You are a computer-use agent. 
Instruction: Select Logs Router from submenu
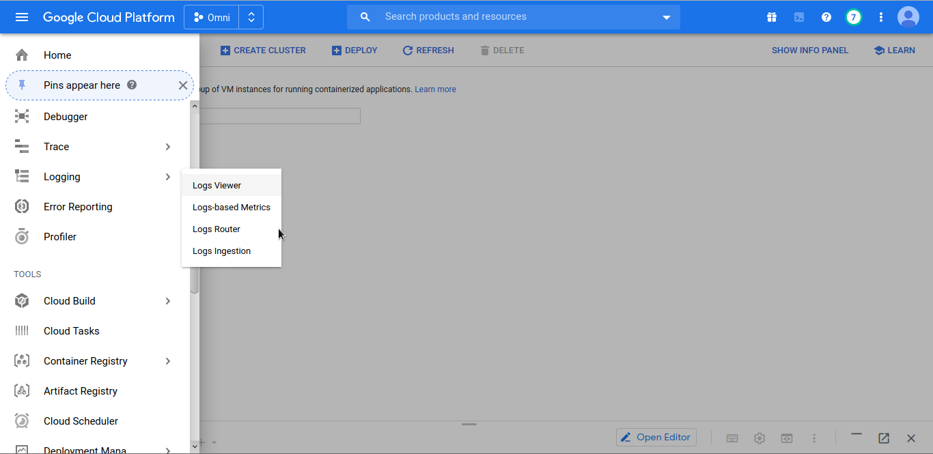pos(232,229)
